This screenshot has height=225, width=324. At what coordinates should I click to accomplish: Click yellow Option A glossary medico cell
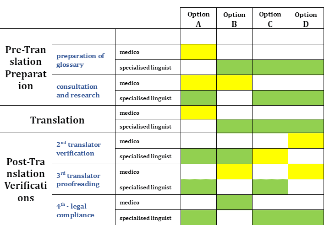pyautogui.click(x=198, y=52)
